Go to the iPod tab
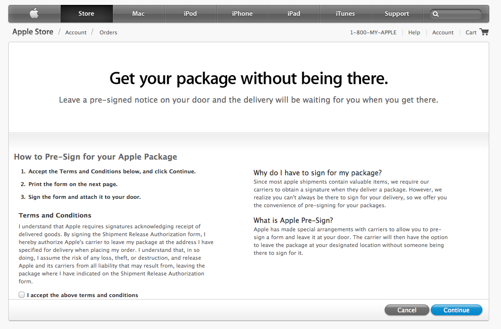 (190, 14)
